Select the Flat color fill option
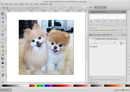This screenshot has height=92, width=130. (96, 43)
